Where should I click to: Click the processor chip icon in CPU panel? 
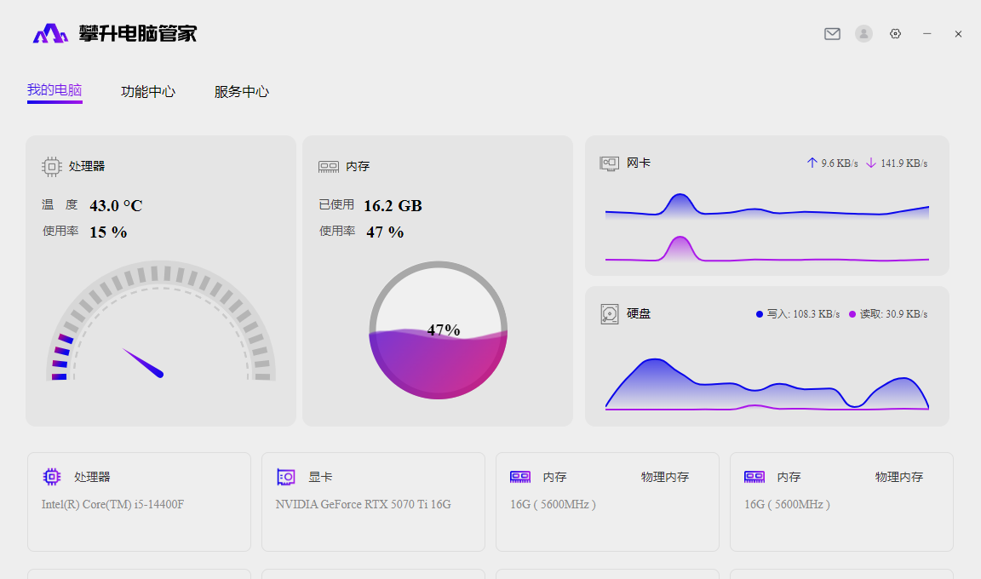tap(52, 167)
